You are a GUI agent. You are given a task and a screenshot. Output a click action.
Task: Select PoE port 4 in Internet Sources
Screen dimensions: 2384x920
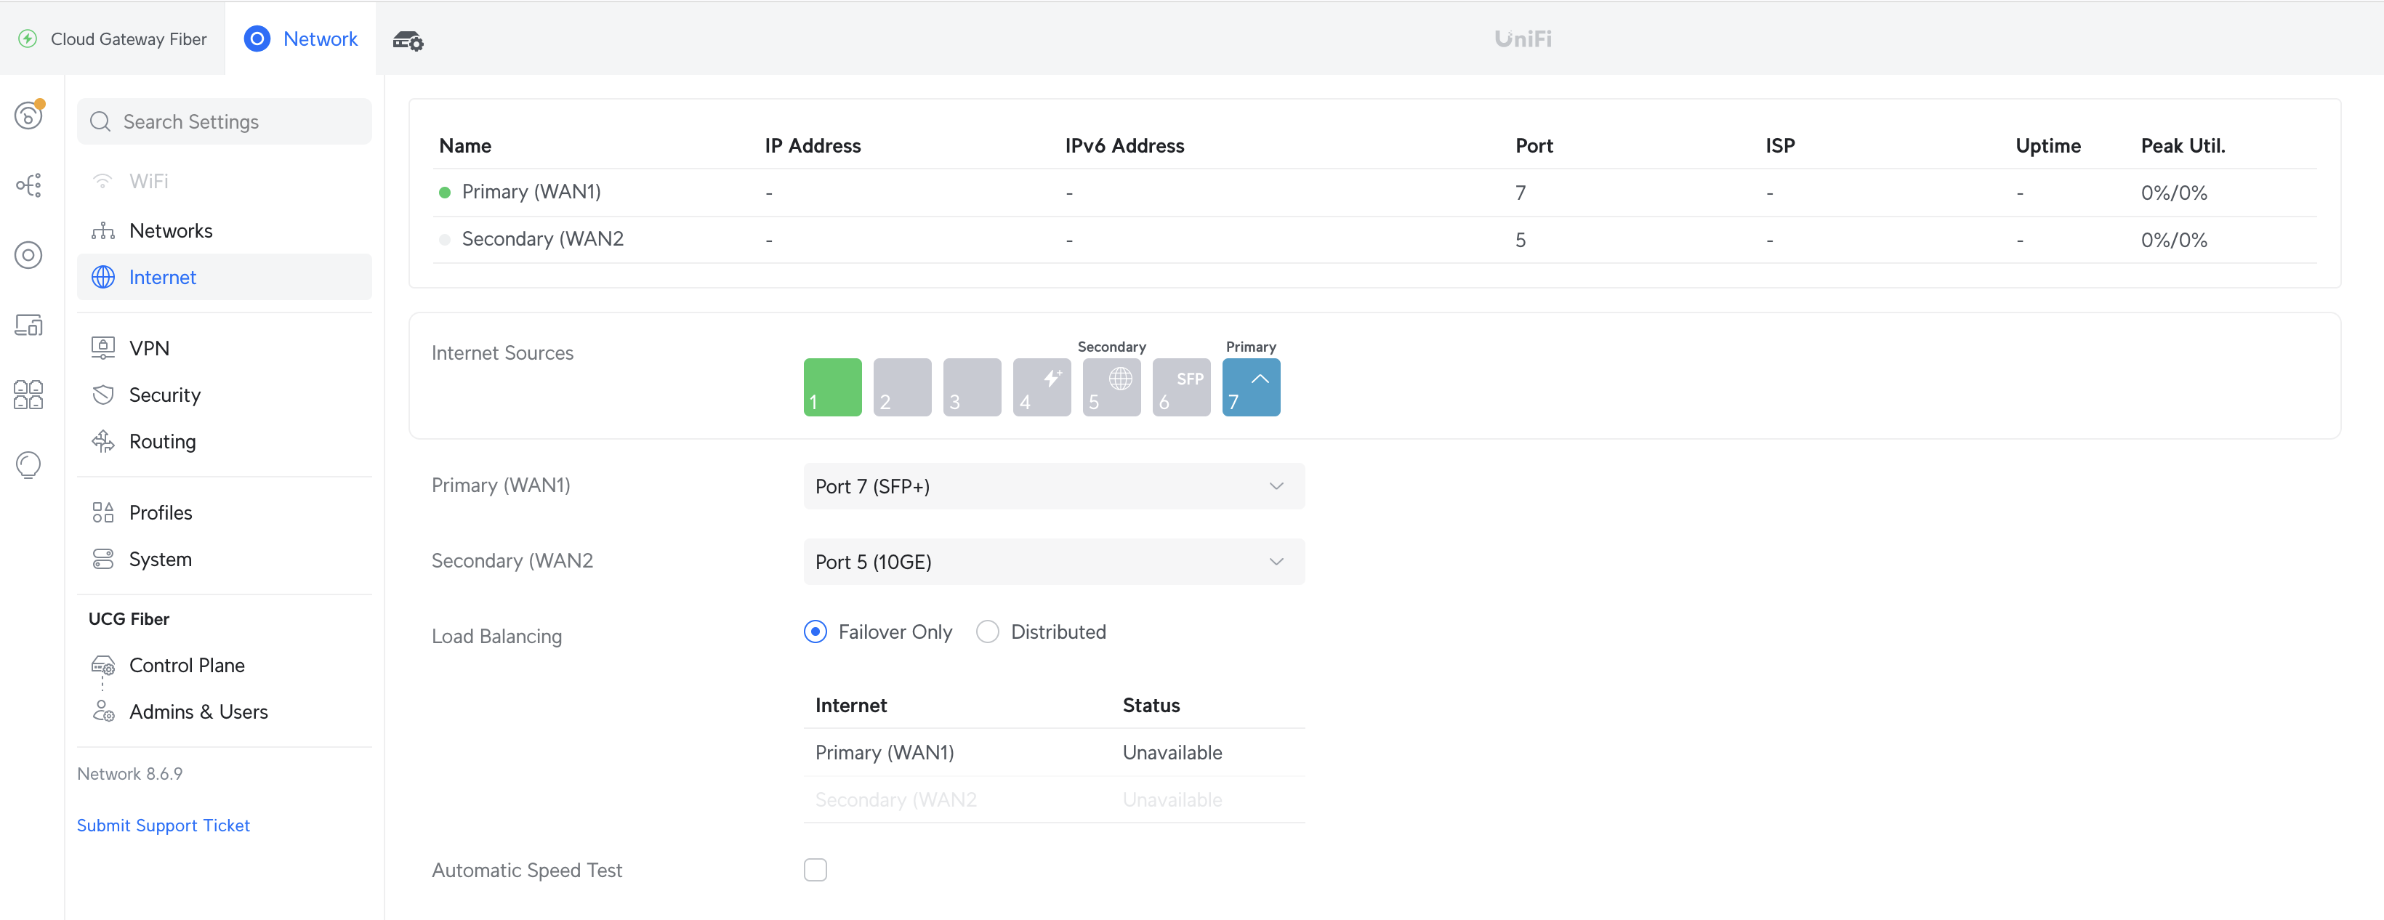point(1042,387)
